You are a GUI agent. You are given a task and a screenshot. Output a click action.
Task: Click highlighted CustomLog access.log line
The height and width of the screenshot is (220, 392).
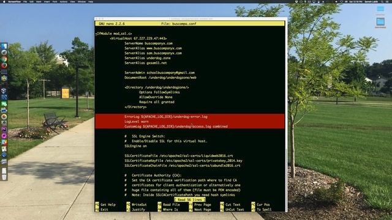176,127
